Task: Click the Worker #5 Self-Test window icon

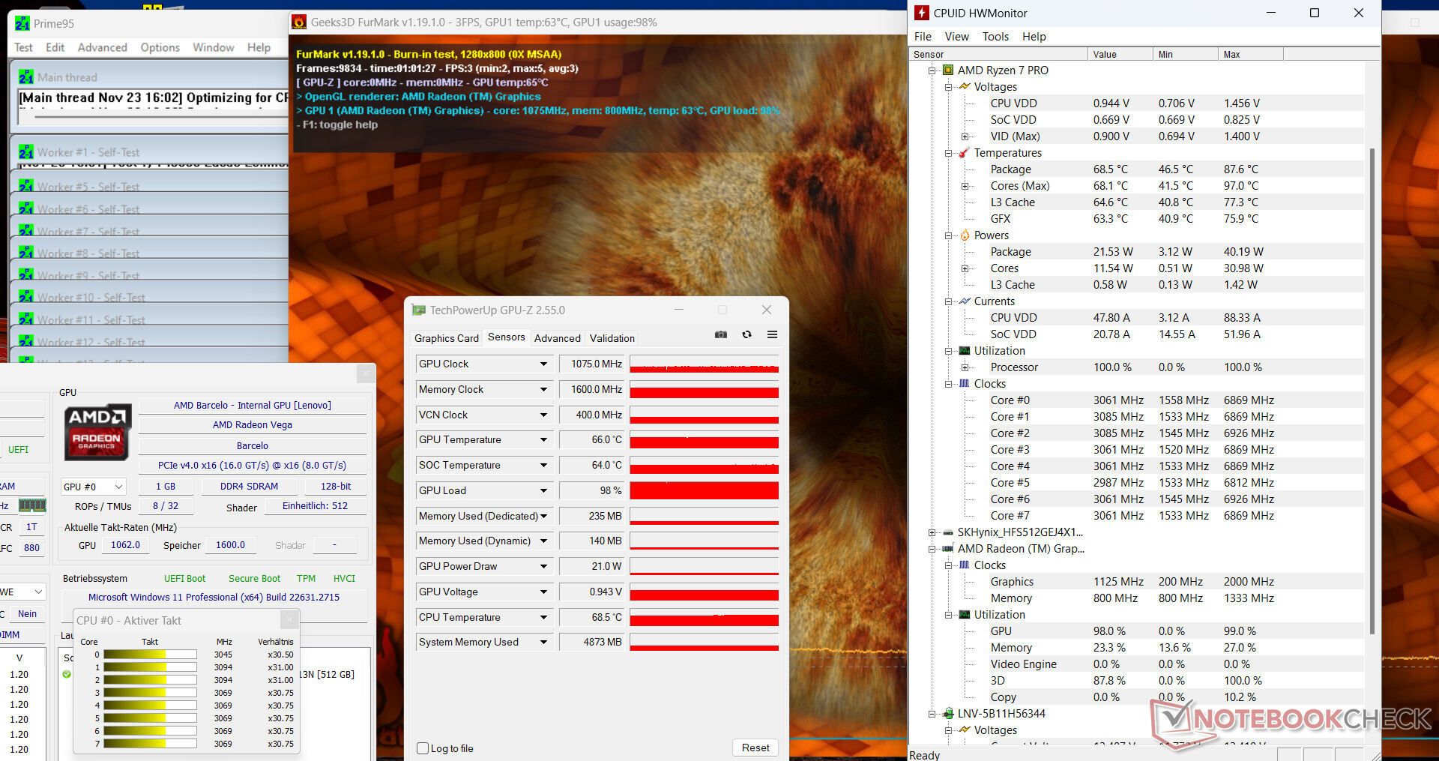Action: pos(26,186)
